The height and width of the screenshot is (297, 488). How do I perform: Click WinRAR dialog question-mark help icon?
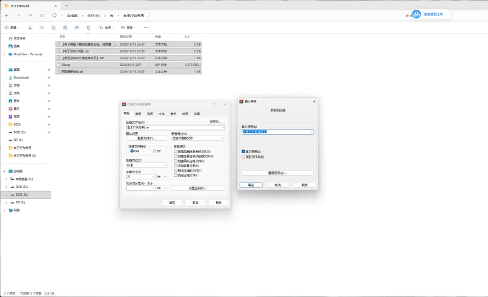[214, 104]
